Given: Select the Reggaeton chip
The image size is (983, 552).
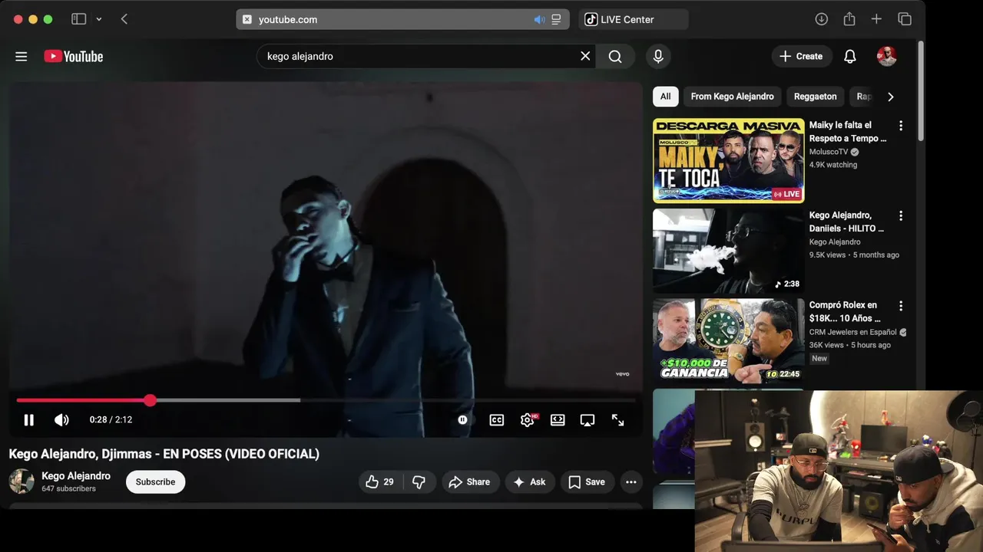Looking at the screenshot, I should point(816,97).
